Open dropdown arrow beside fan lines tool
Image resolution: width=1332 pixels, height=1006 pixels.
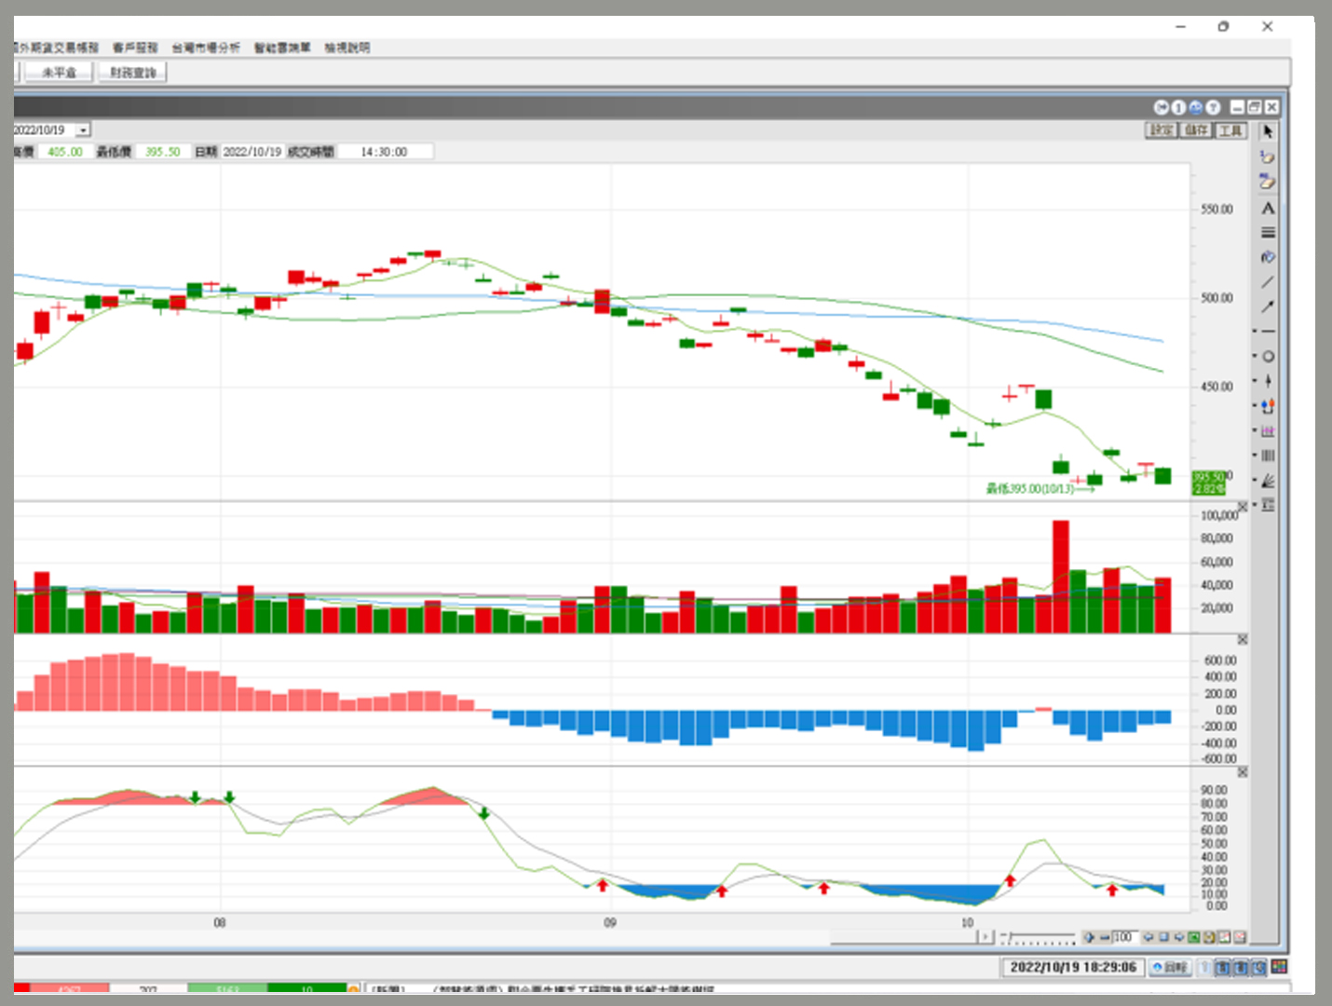[1255, 481]
